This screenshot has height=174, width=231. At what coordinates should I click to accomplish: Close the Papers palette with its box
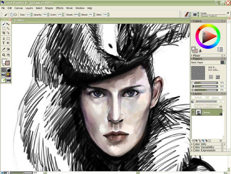(x=222, y=59)
